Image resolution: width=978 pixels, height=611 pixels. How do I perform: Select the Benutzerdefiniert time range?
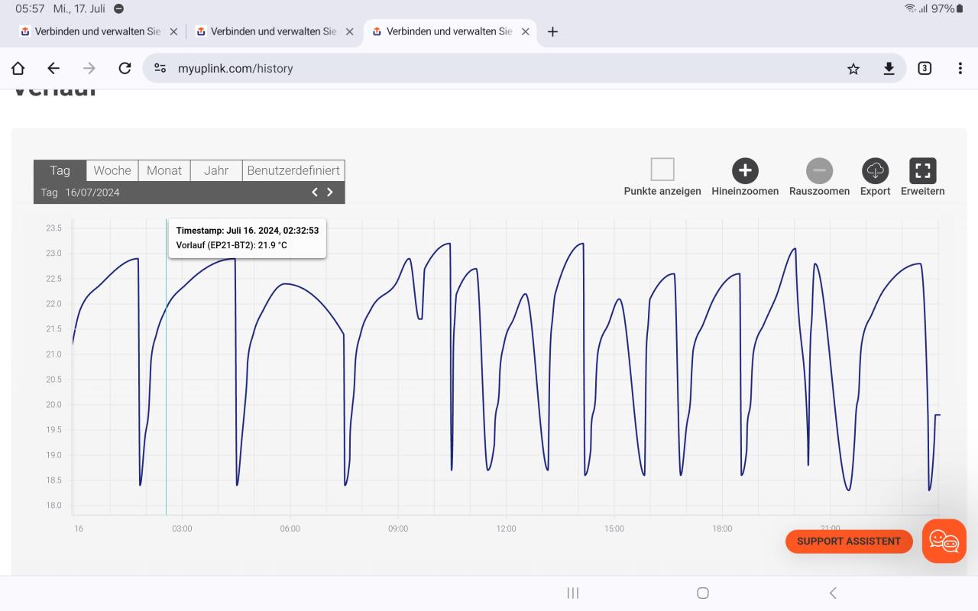pos(293,170)
